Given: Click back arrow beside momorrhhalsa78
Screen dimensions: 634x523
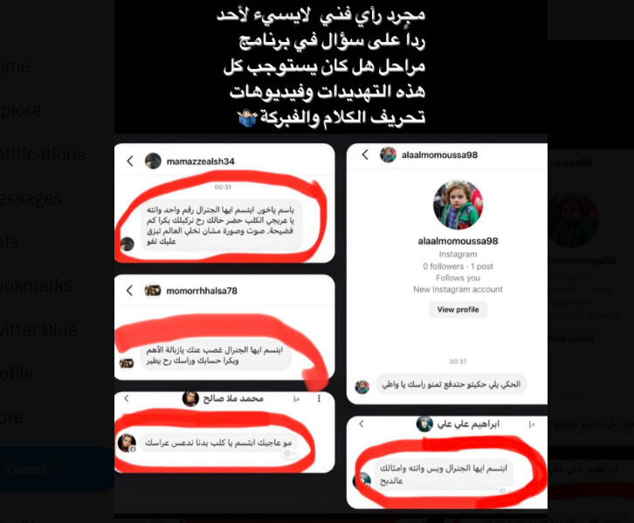Looking at the screenshot, I should click(129, 290).
